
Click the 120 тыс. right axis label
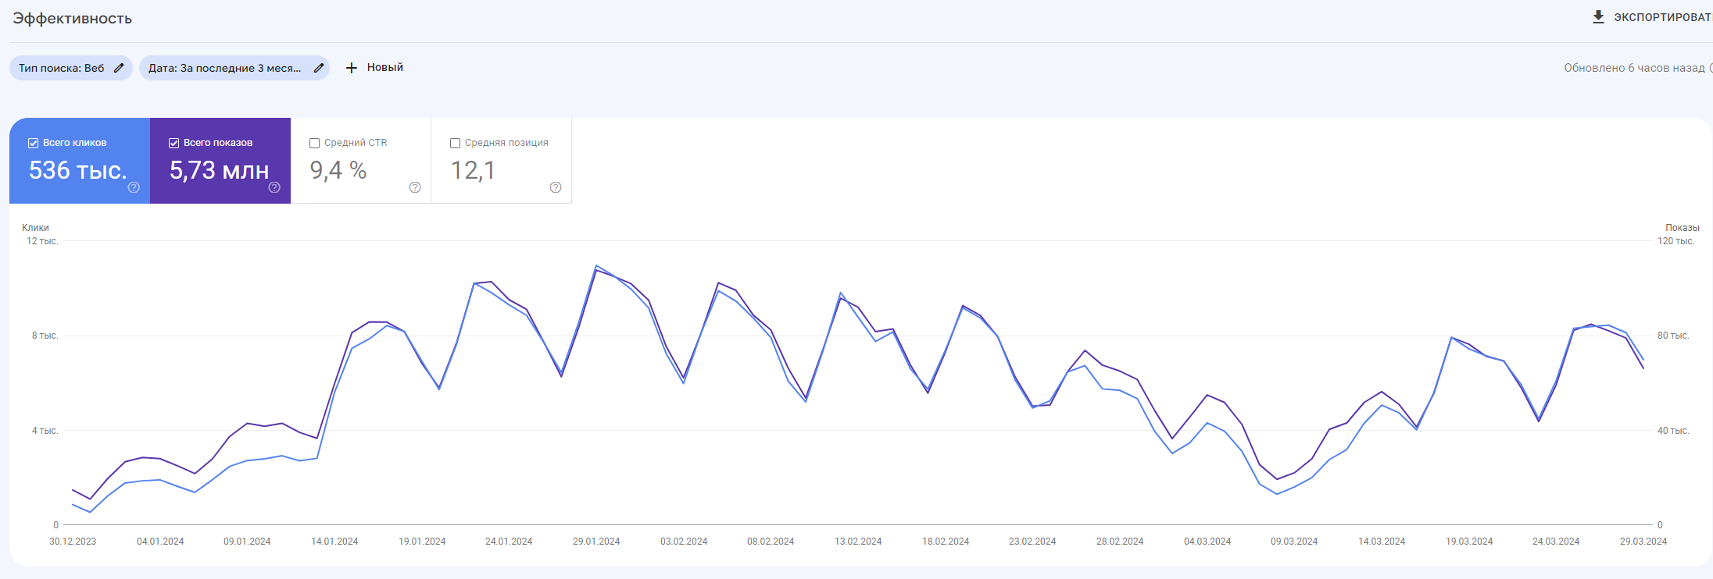pyautogui.click(x=1676, y=241)
